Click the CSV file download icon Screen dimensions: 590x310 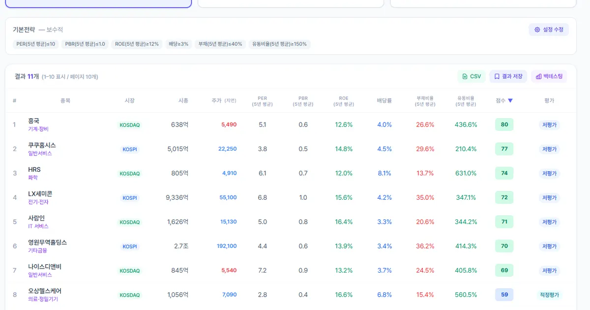click(x=465, y=76)
